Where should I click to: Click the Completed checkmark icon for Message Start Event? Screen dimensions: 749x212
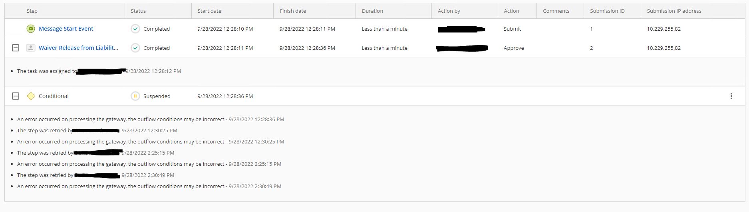[135, 29]
